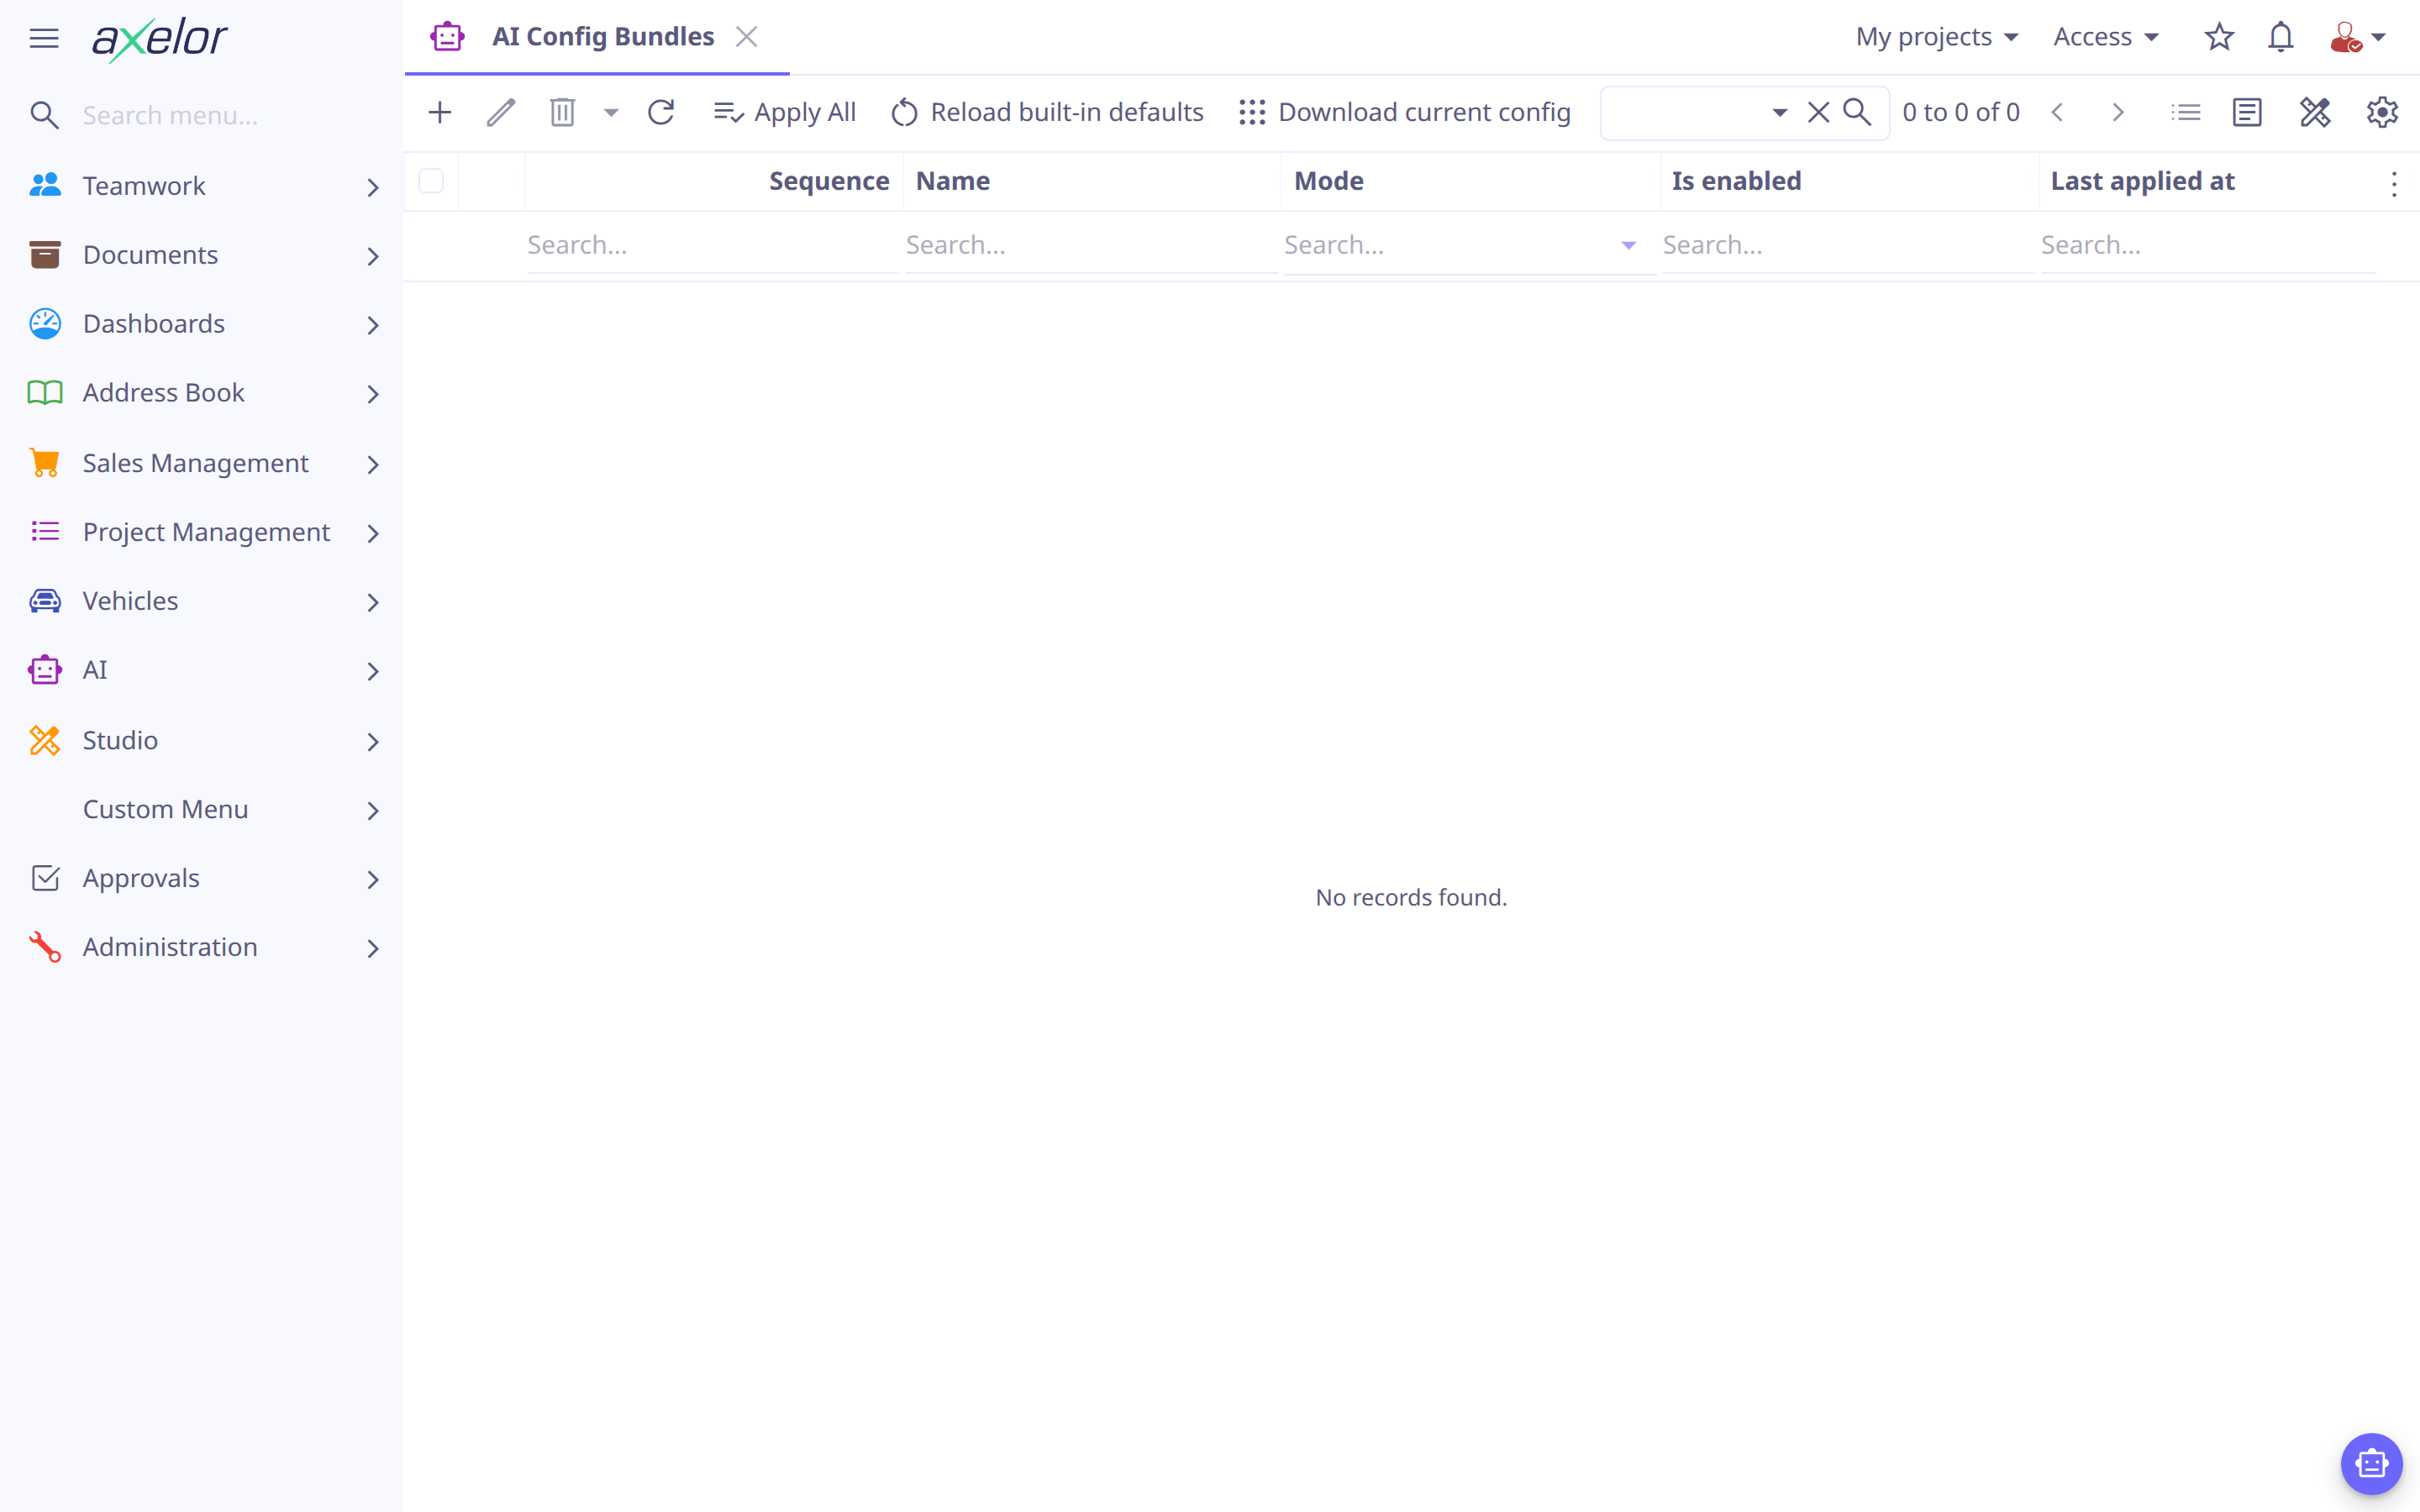Go to previous page of records
Image resolution: width=2420 pixels, height=1512 pixels.
click(x=2057, y=112)
